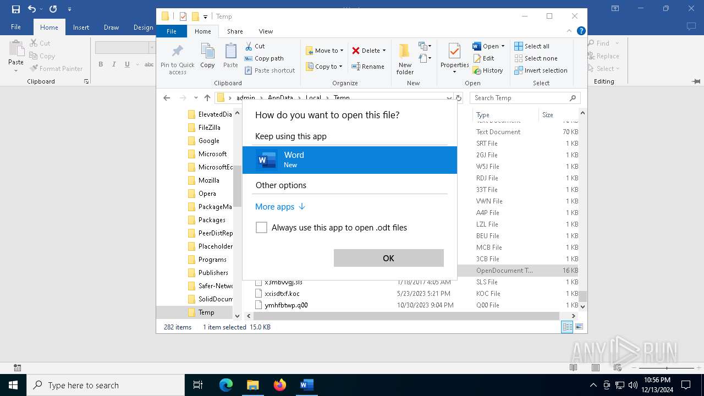Click Edit in the Open group
This screenshot has height=396, width=704.
(483, 58)
